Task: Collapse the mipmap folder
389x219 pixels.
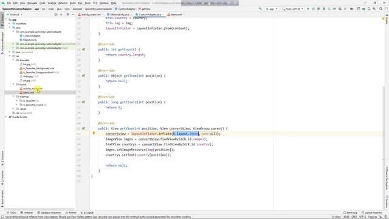Action: tap(13, 96)
